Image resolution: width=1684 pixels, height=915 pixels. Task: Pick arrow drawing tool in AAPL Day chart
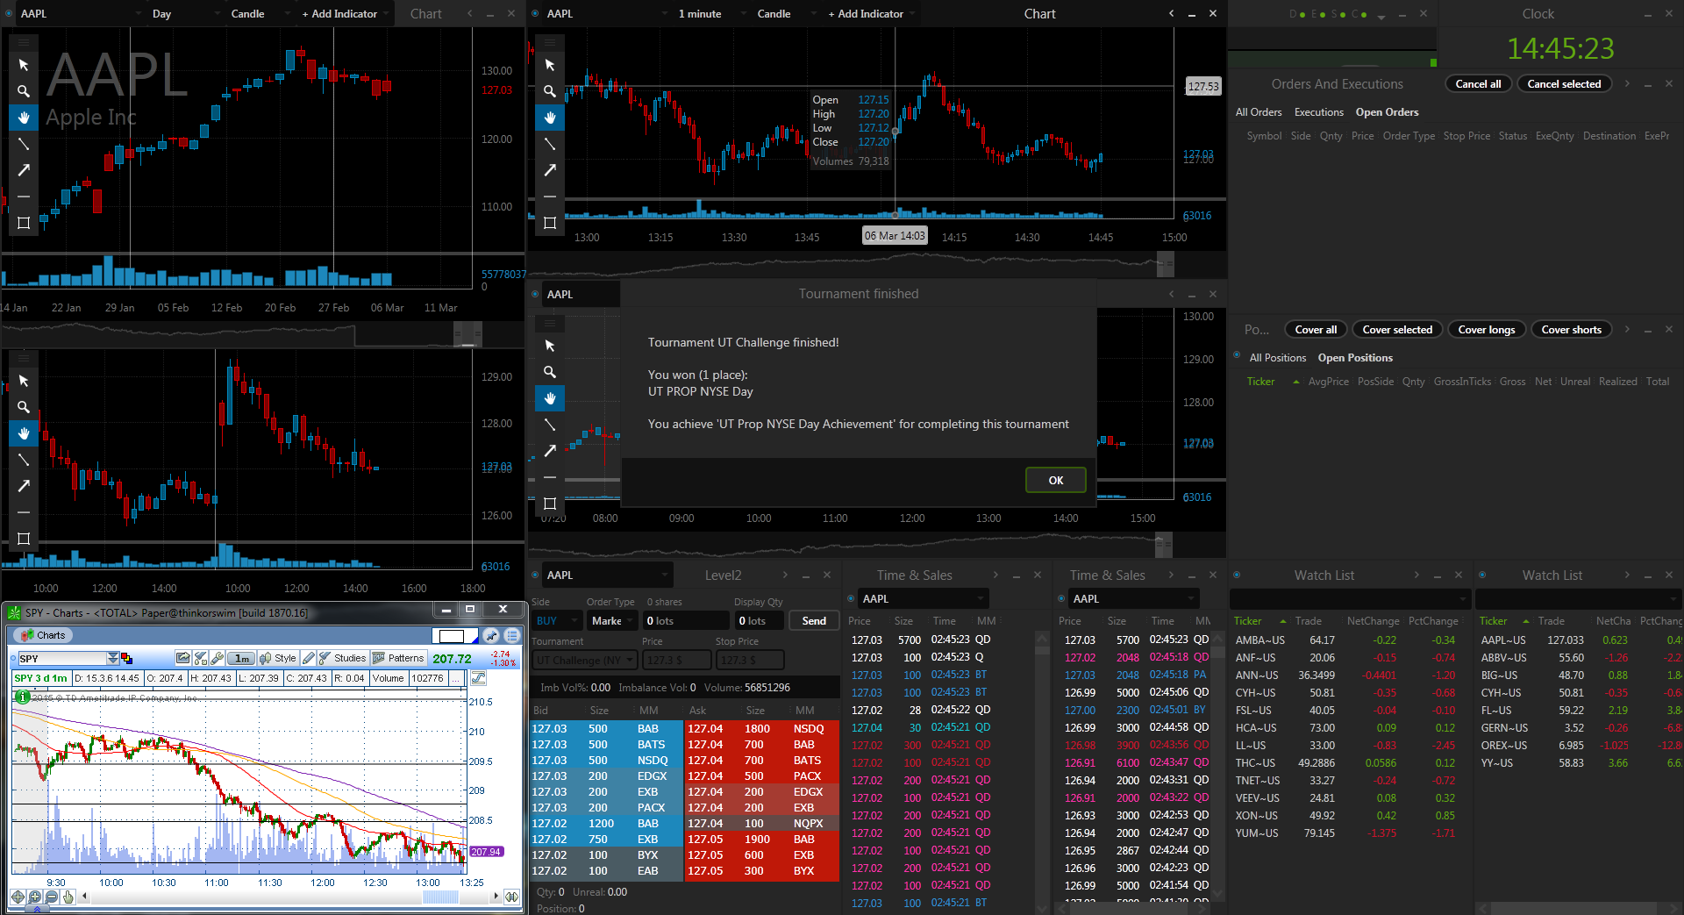tap(24, 170)
